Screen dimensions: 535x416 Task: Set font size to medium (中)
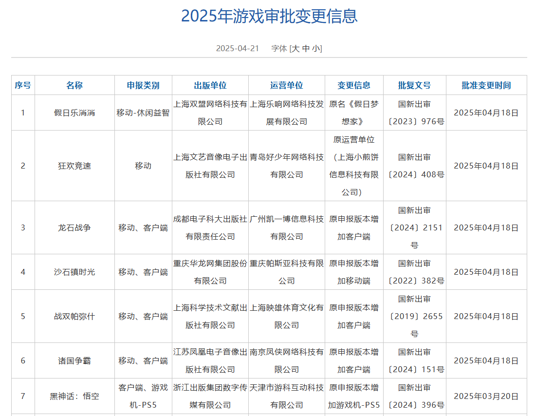click(x=306, y=49)
